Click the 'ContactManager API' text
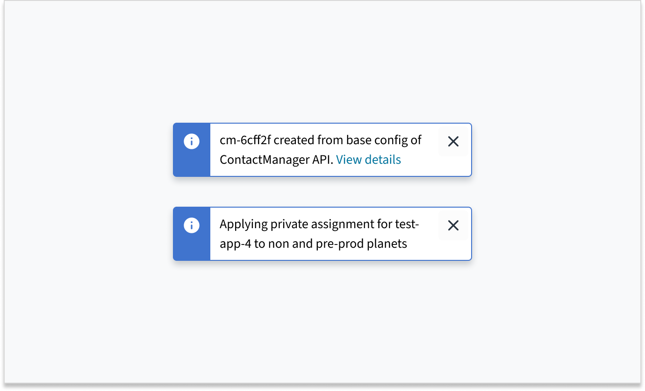This screenshot has width=645, height=391. (276, 160)
